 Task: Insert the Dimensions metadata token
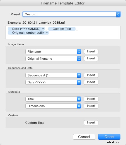pos(91,106)
